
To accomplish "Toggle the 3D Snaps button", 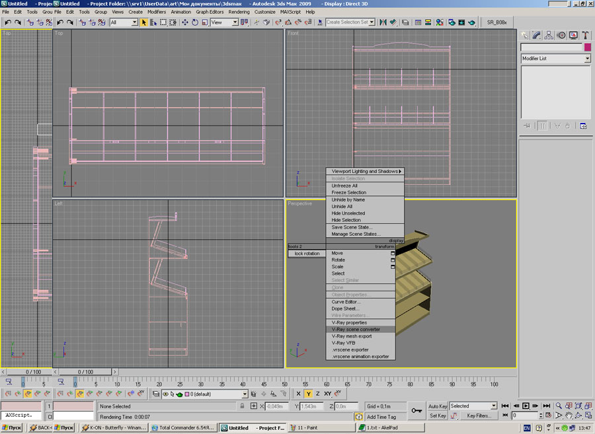I will click(278, 22).
